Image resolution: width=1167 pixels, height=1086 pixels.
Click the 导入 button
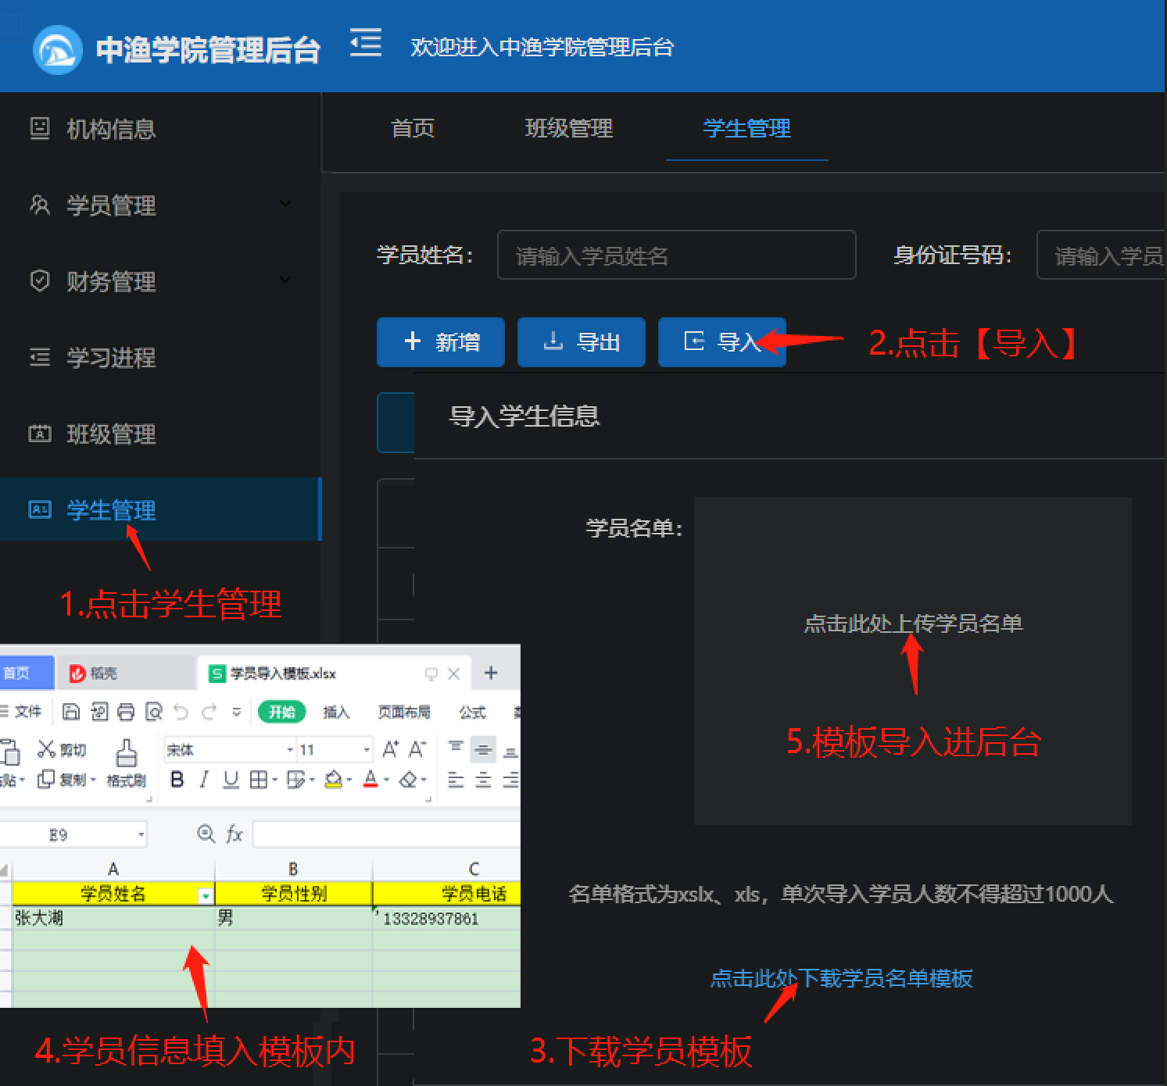pyautogui.click(x=722, y=341)
